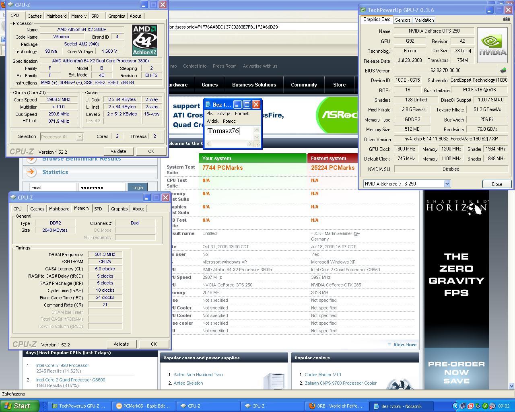Open the Start menu
Screen dimensions: 515x412
click(x=19, y=406)
